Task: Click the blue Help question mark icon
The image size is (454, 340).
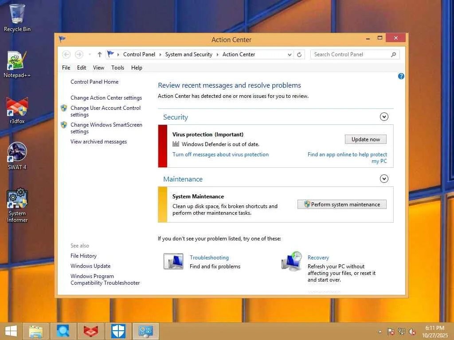Action: coord(401,76)
